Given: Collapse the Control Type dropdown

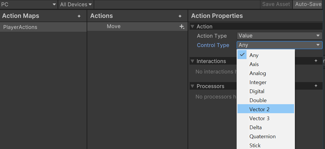Looking at the screenshot, I should point(279,45).
